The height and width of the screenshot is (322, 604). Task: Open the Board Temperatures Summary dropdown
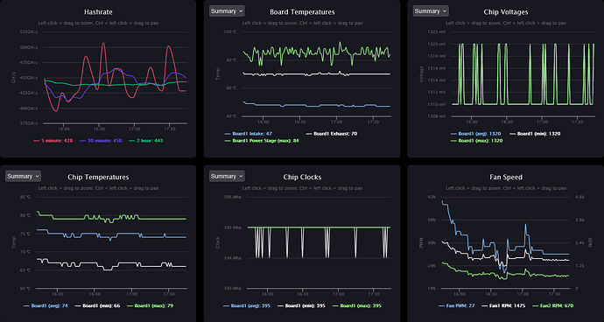pos(227,11)
